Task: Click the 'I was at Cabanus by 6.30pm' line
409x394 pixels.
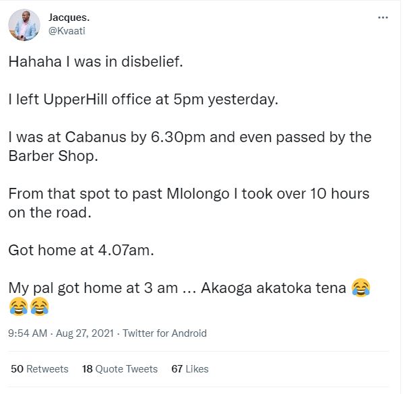Action: pyautogui.click(x=190, y=137)
